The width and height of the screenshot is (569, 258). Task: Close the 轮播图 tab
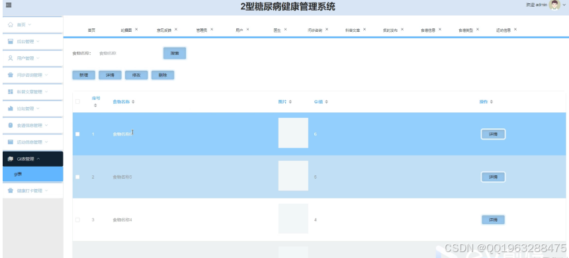[x=136, y=29]
